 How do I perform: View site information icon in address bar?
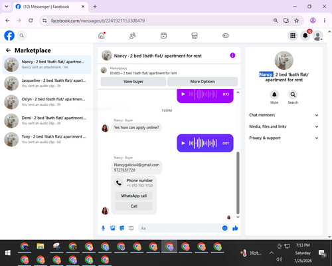(x=44, y=21)
